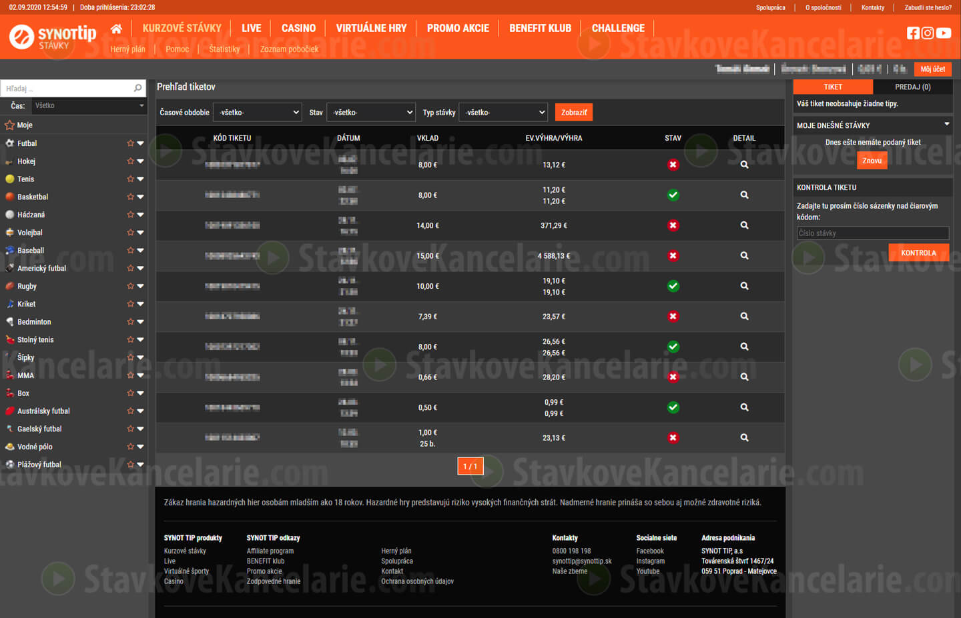The height and width of the screenshot is (618, 961).
Task: Click the lost status icon for 14,00 € ticket
Action: [x=673, y=225]
